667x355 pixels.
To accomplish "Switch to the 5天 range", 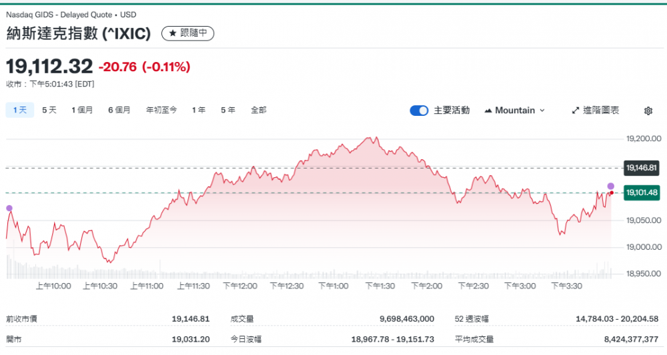I will (x=49, y=111).
